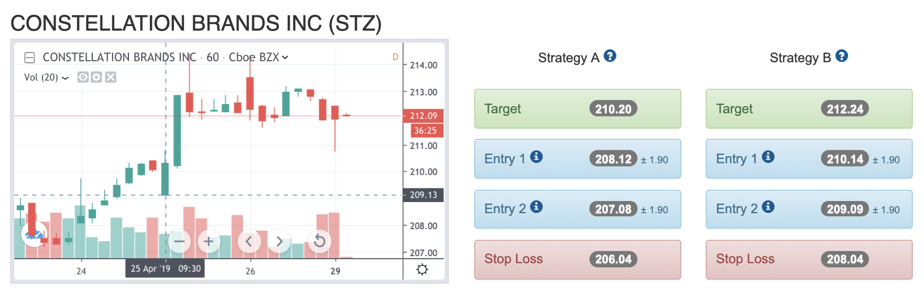The width and height of the screenshot is (924, 299).
Task: Open Strategy B Entry 2 info icon
Action: click(x=768, y=207)
